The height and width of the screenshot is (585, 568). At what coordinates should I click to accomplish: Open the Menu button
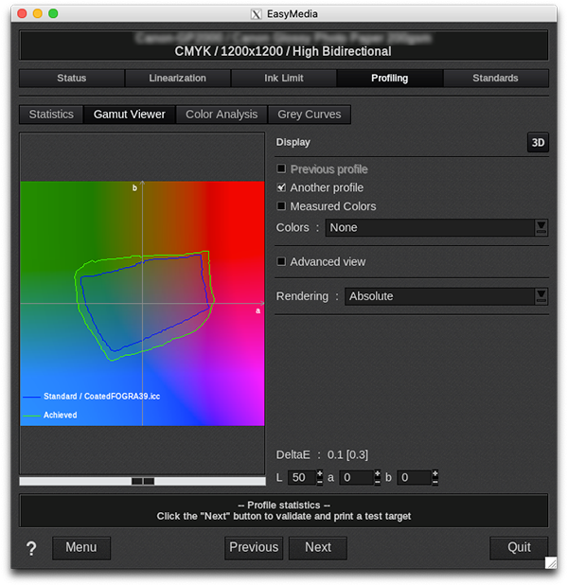(81, 547)
